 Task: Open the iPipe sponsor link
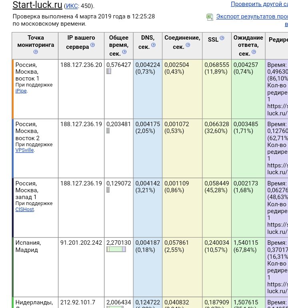(21, 91)
